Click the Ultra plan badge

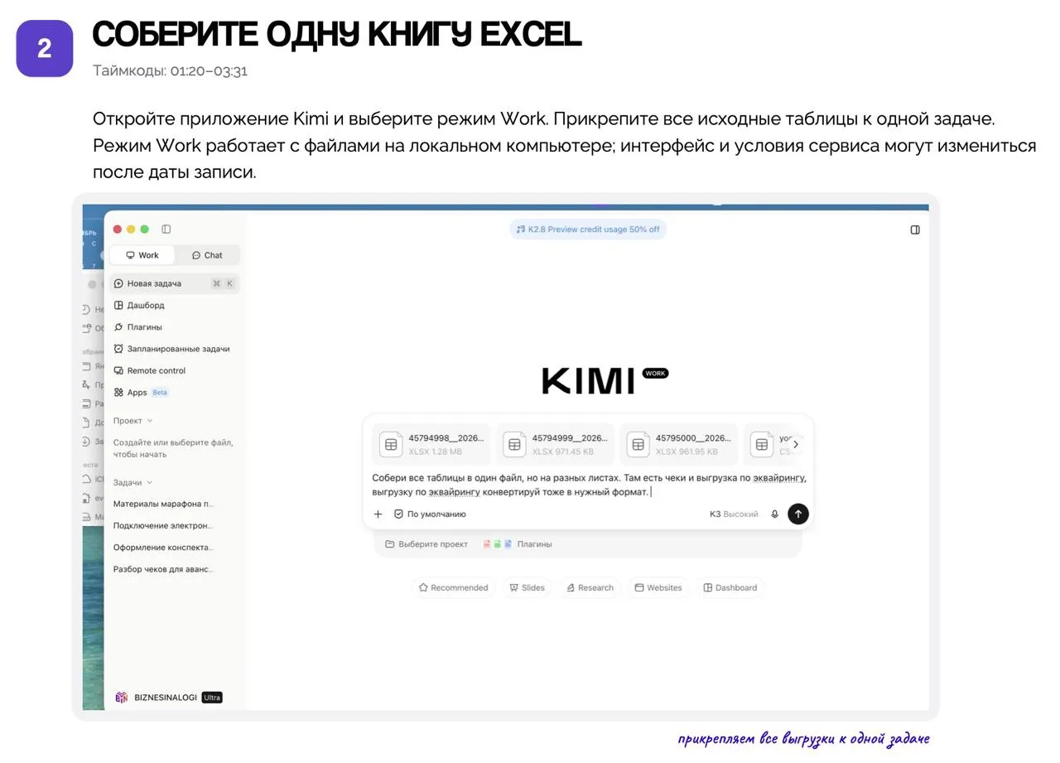pos(212,698)
